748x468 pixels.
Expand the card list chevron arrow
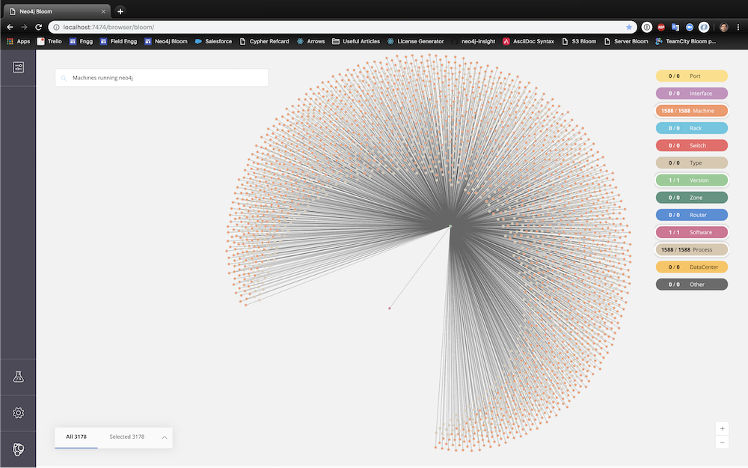click(x=164, y=437)
